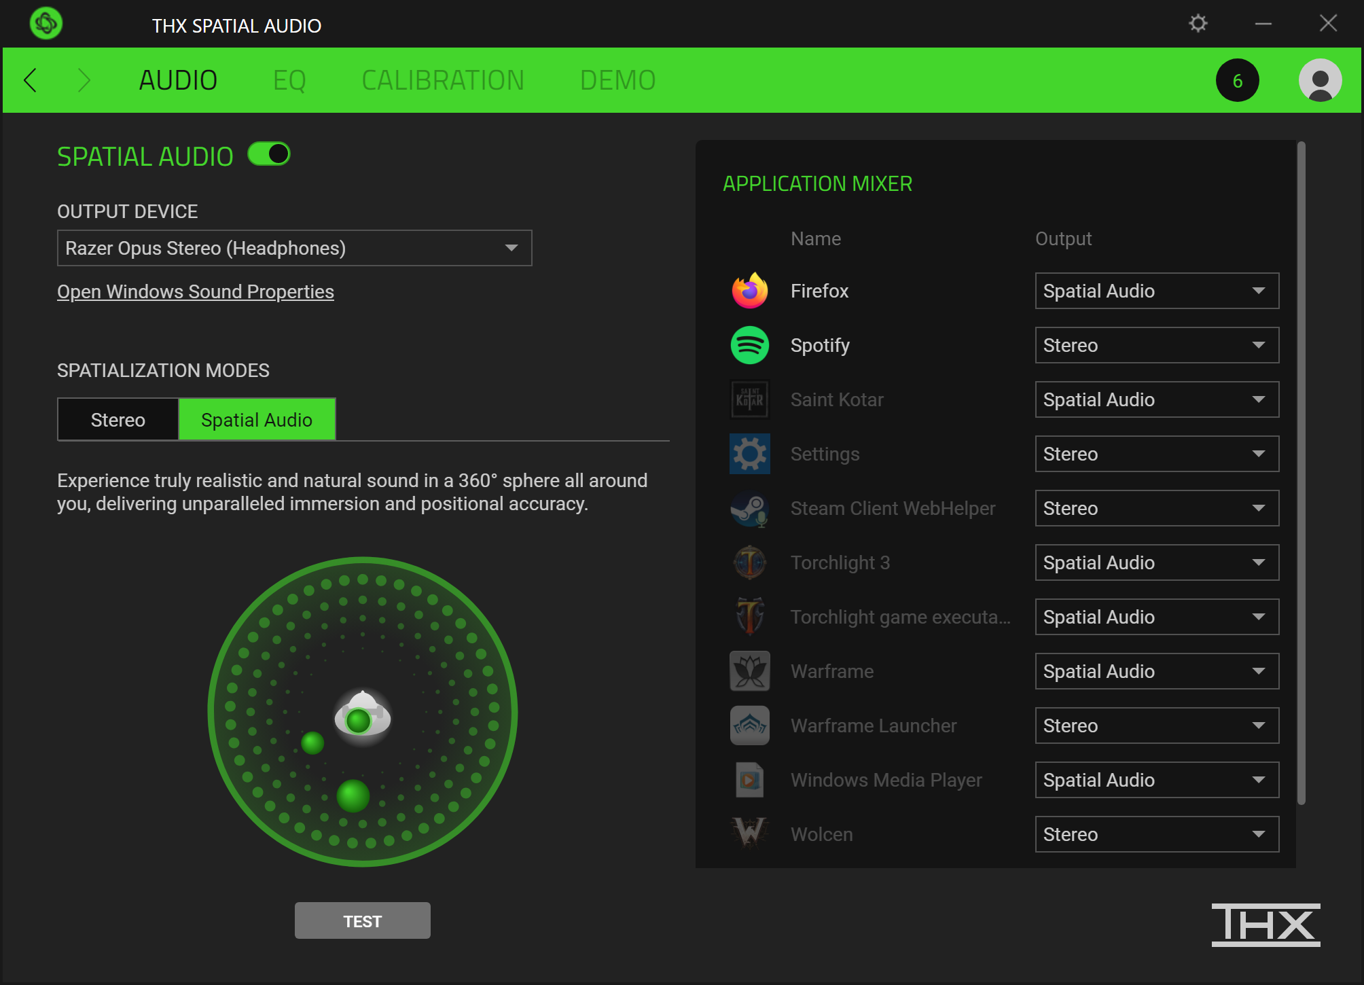Click the Spotify icon in the mixer list

(x=749, y=345)
